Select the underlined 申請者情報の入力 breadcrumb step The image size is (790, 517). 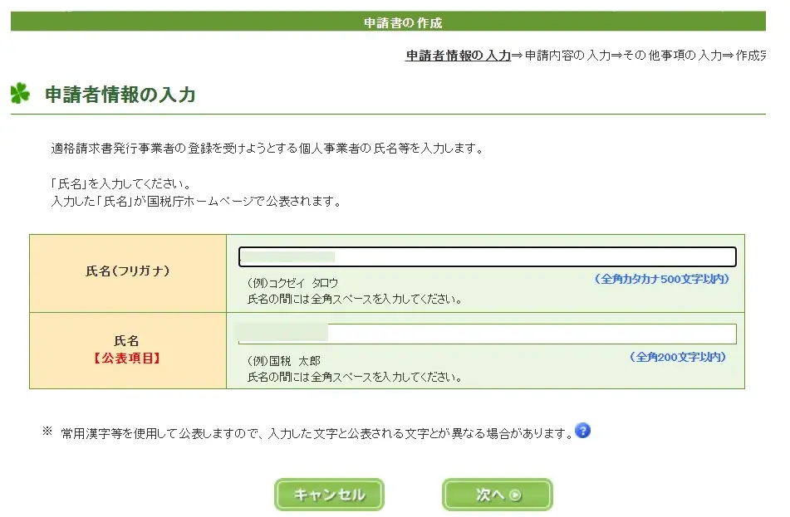pos(458,56)
